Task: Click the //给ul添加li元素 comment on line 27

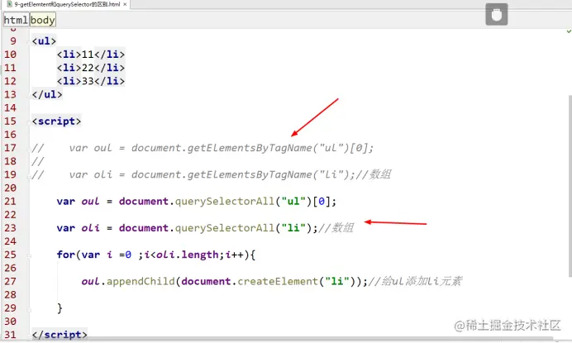Action: click(x=415, y=281)
